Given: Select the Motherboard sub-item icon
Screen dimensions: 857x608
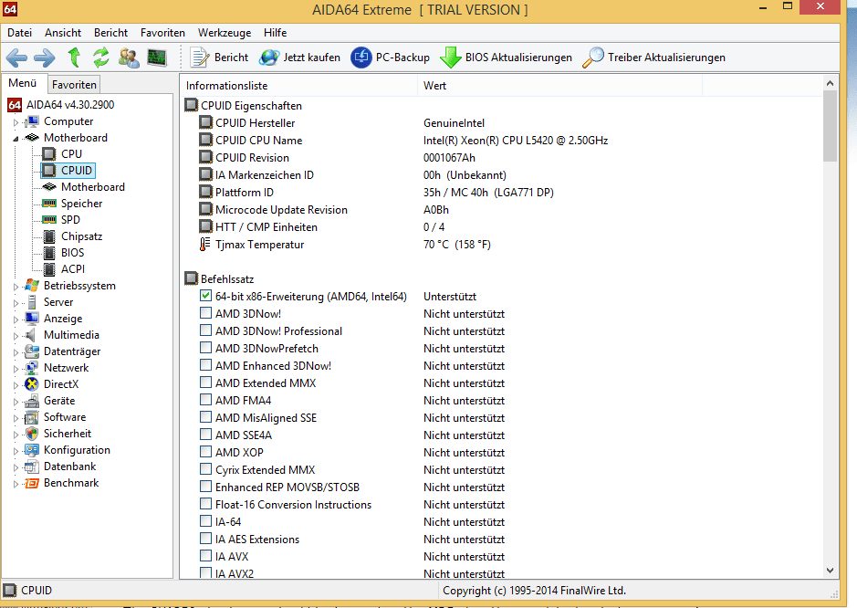Looking at the screenshot, I should coord(49,187).
